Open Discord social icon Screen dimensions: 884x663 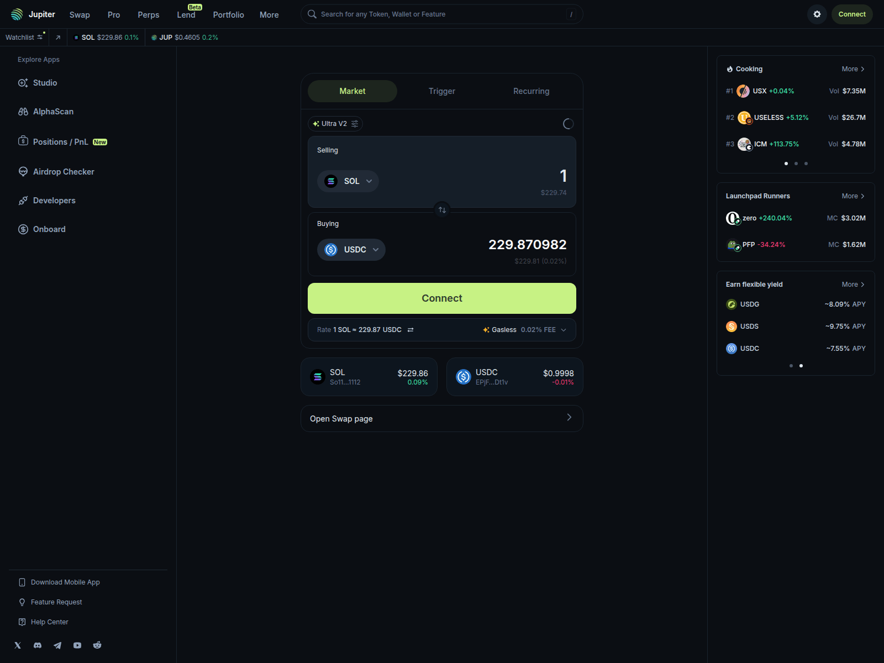(38, 645)
